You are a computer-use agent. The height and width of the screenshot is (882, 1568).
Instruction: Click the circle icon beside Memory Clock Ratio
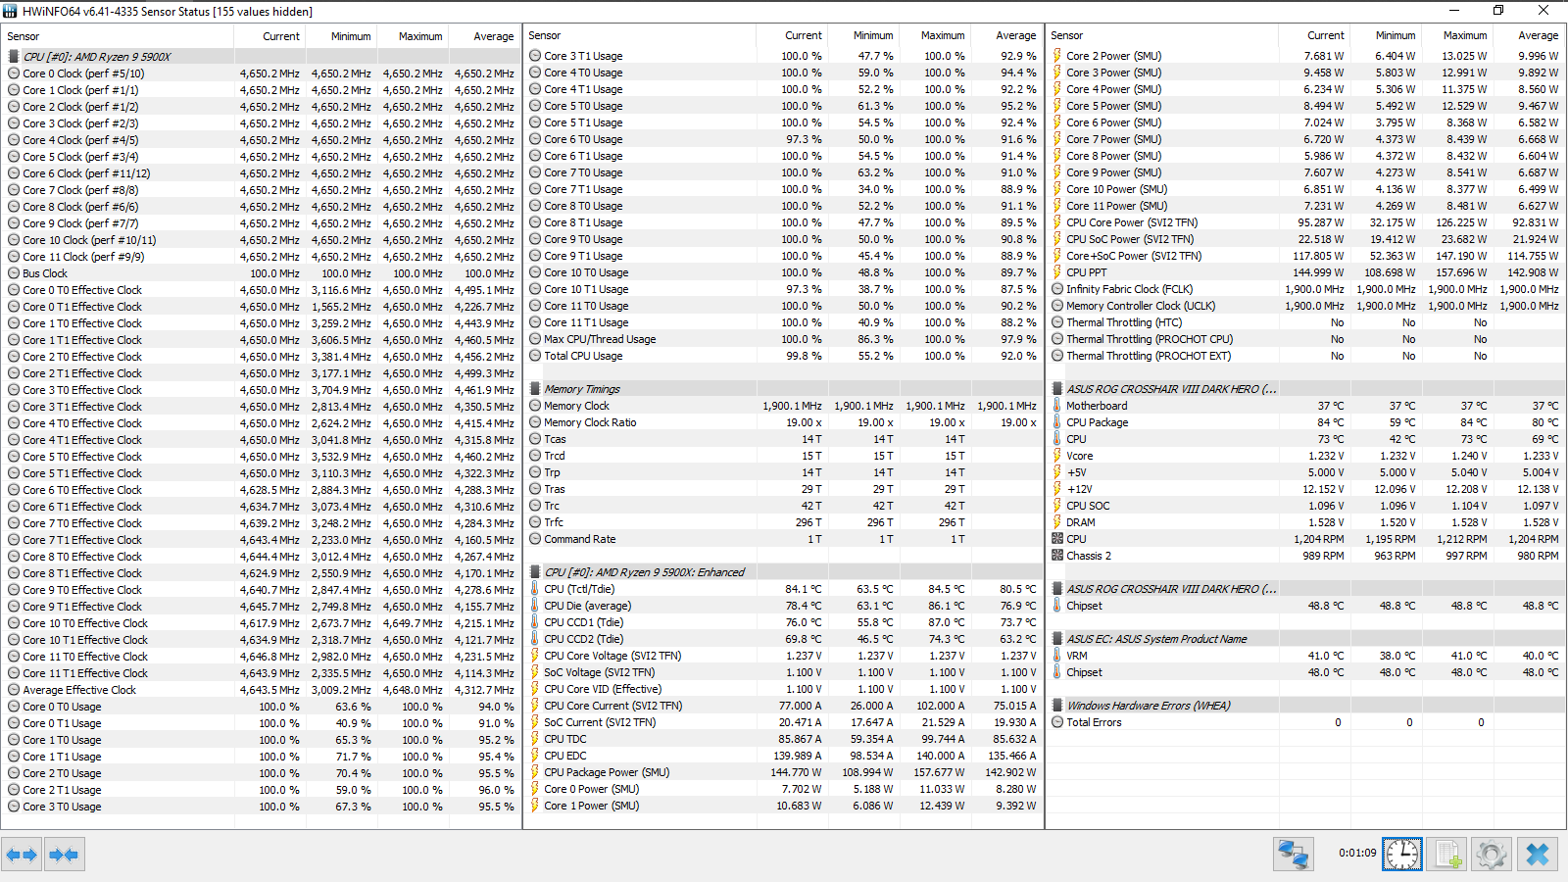coord(535,422)
